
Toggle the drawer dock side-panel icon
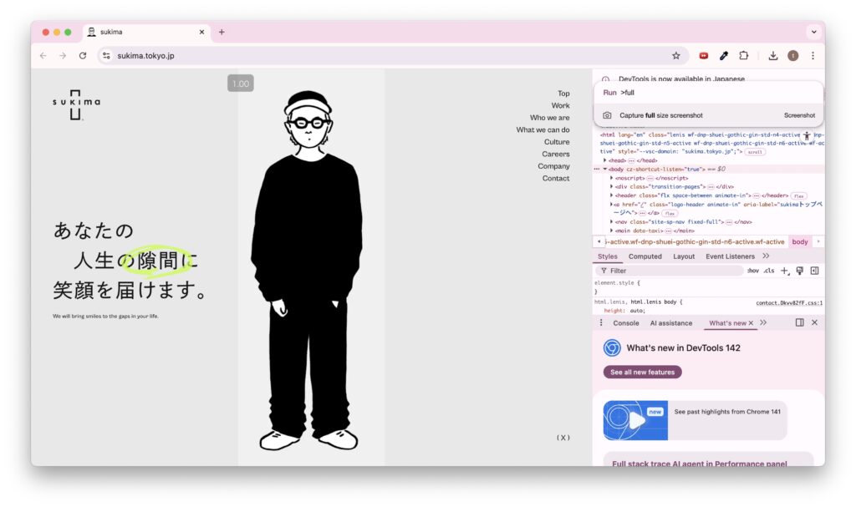pyautogui.click(x=799, y=322)
